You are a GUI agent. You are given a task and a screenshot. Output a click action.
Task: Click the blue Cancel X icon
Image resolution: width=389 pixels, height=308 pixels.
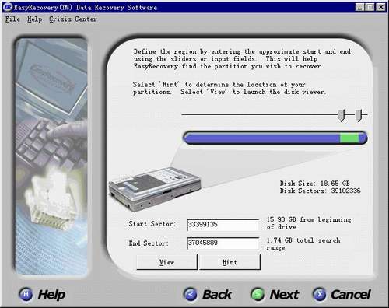click(319, 294)
